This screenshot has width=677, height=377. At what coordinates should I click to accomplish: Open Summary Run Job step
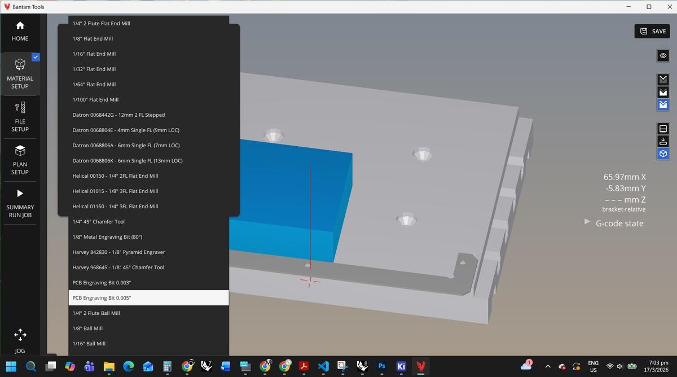click(x=20, y=203)
